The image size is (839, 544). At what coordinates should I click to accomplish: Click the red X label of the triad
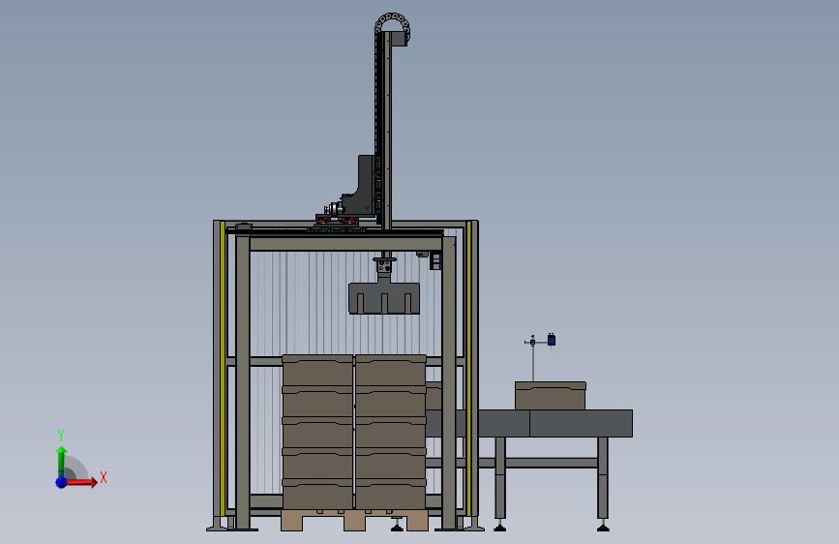click(x=104, y=477)
